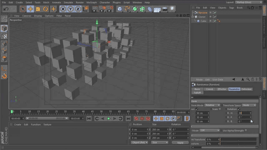Select the Cube primitive tool in toolbar
Screen dimensions: 267x150
120,9
